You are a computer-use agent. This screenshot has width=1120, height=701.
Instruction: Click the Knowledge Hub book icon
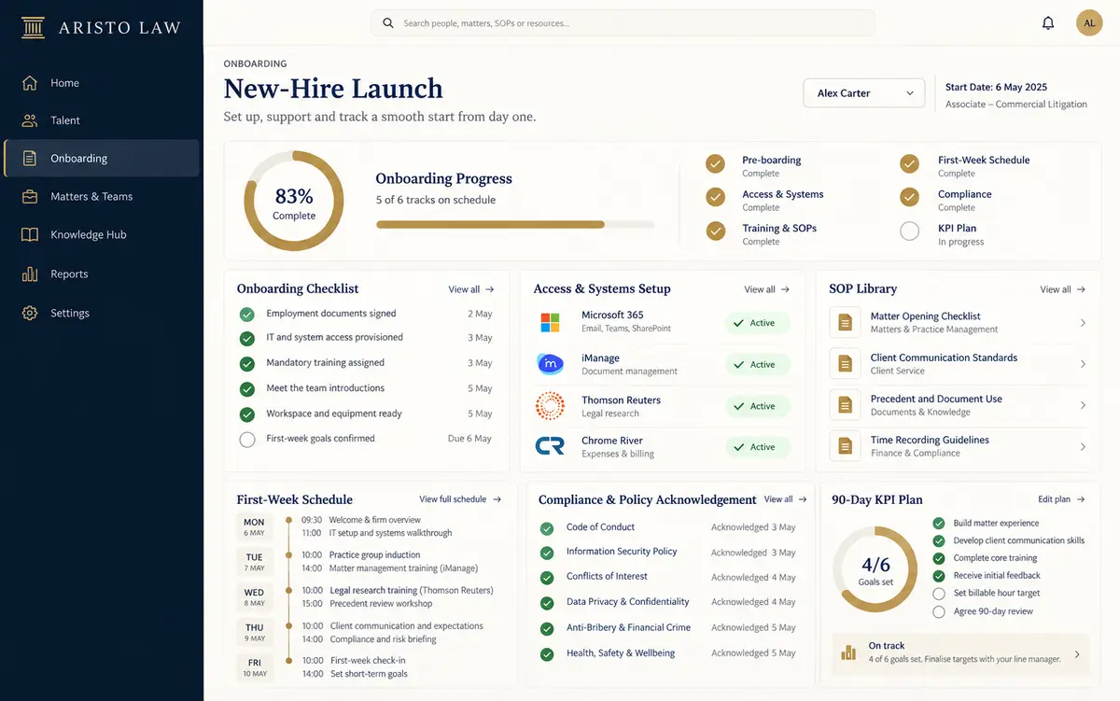pyautogui.click(x=30, y=235)
